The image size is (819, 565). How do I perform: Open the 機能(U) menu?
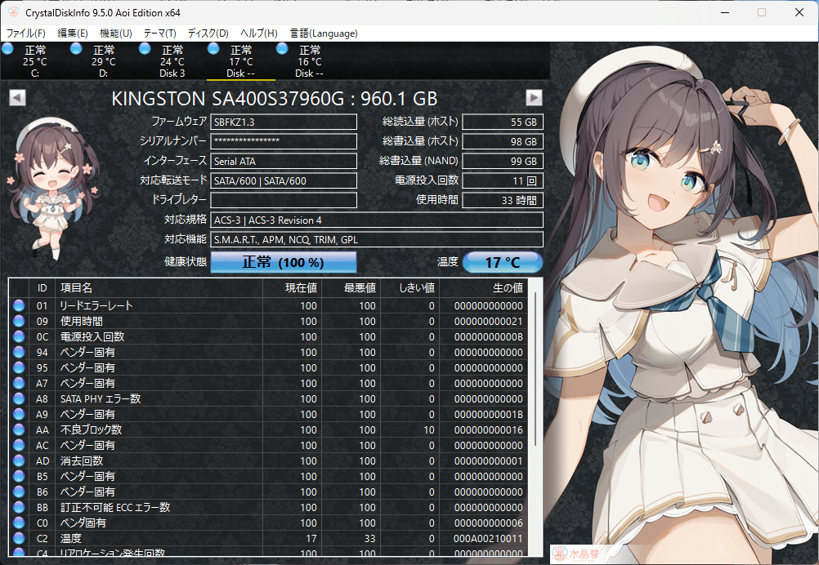click(x=115, y=33)
